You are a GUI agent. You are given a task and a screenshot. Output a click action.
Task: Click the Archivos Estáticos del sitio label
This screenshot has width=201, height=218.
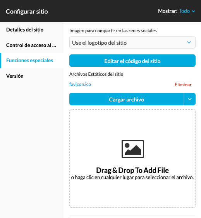[x=96, y=74]
